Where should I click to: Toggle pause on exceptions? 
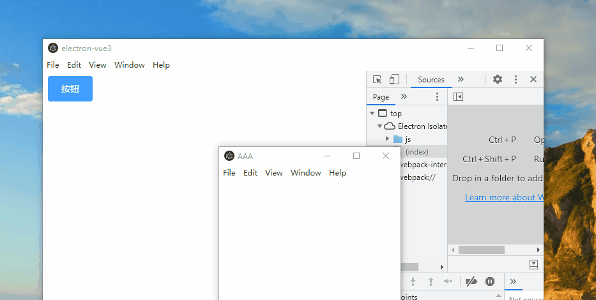(x=490, y=281)
